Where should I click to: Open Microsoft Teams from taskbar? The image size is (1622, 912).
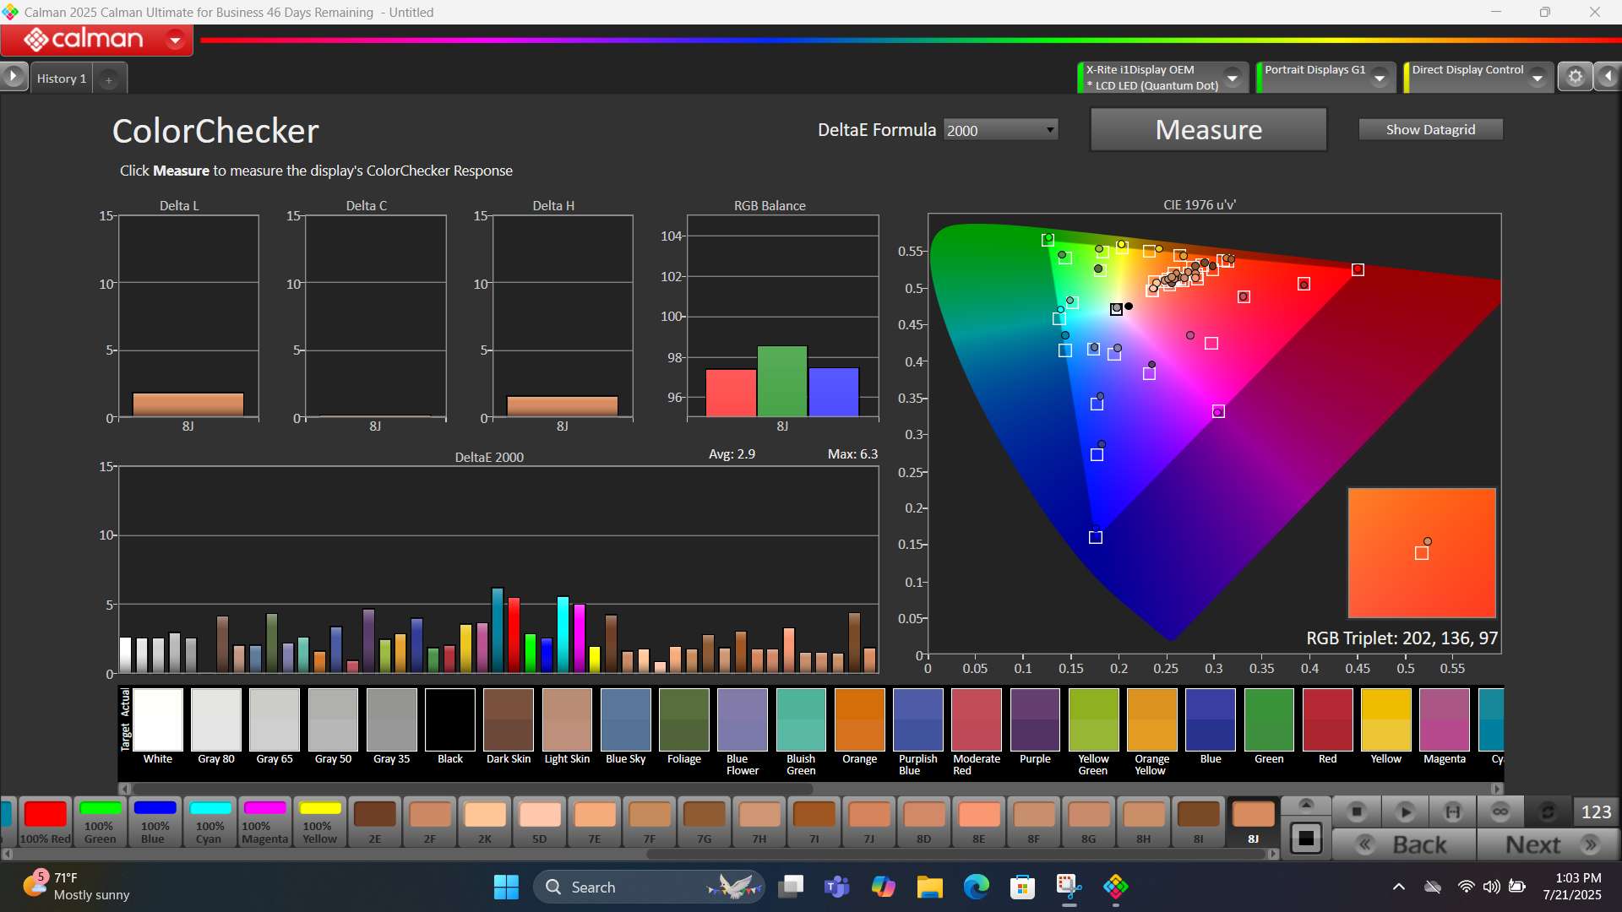(836, 887)
